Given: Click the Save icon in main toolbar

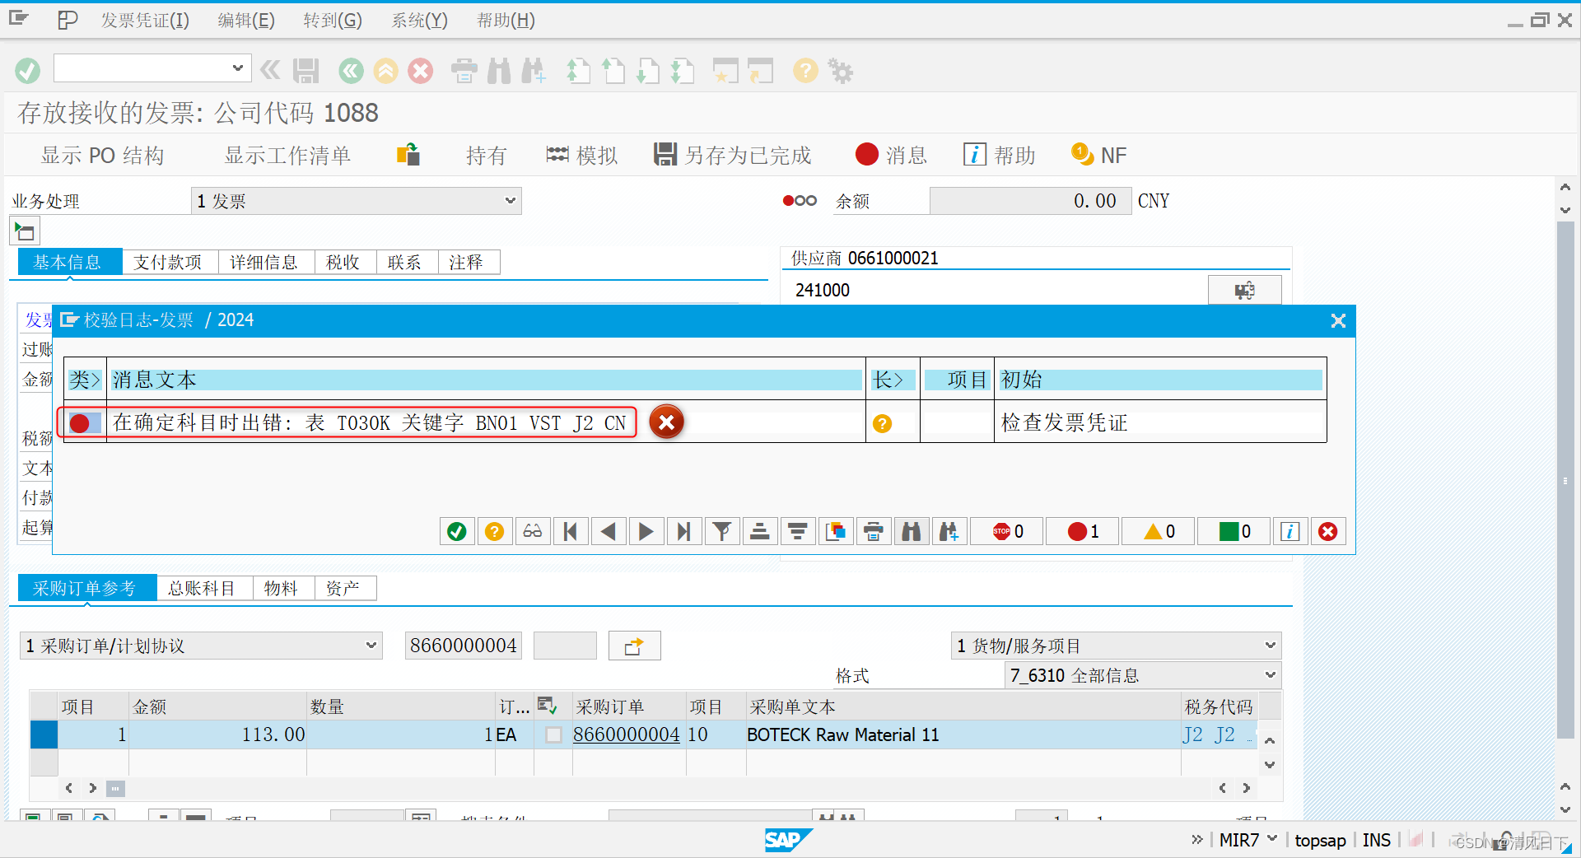Looking at the screenshot, I should [x=305, y=71].
